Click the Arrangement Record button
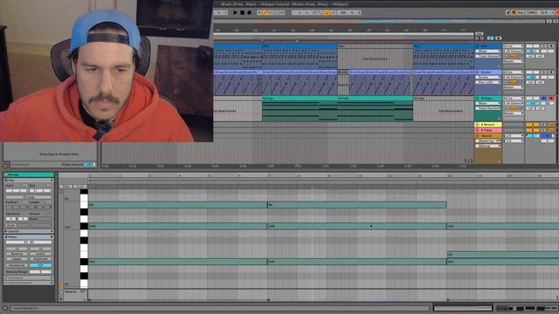This screenshot has width=559, height=314. [x=249, y=12]
